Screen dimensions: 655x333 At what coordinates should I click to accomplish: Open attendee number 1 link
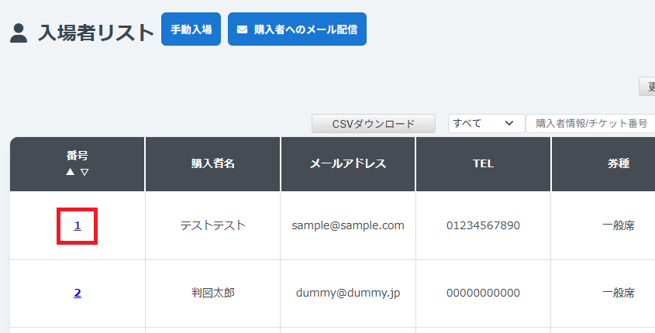(x=78, y=226)
